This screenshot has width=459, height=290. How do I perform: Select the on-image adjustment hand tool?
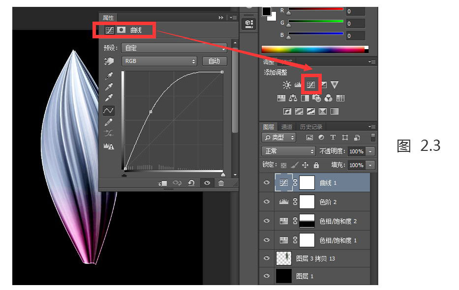109,61
